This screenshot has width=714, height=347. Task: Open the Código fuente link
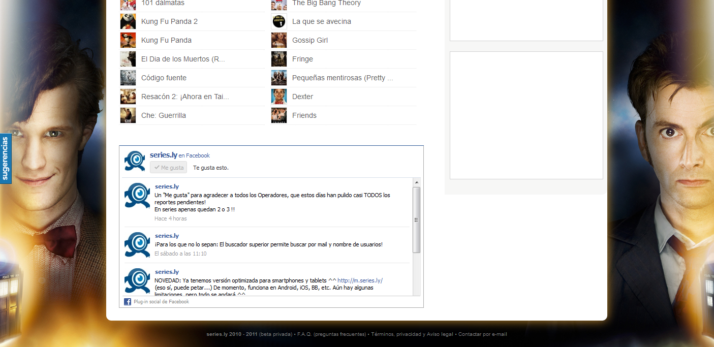tap(164, 78)
